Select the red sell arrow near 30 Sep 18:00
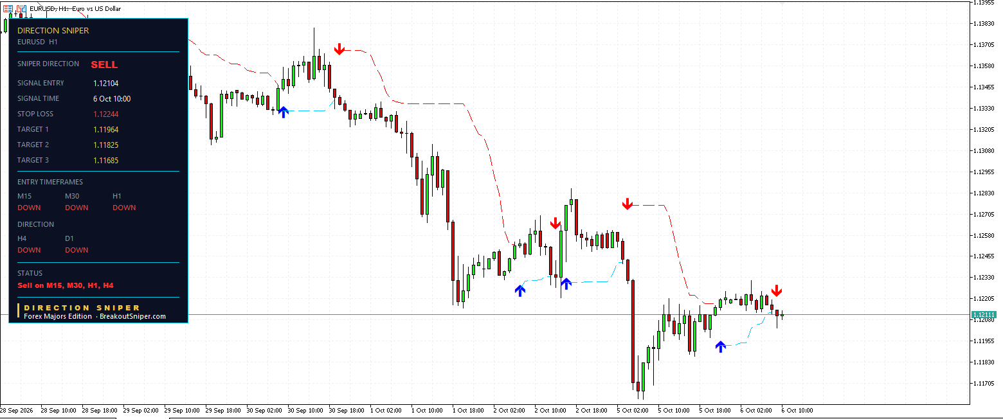 339,49
